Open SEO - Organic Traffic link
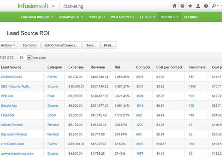This screenshot has width=222, height=157. point(15,86)
